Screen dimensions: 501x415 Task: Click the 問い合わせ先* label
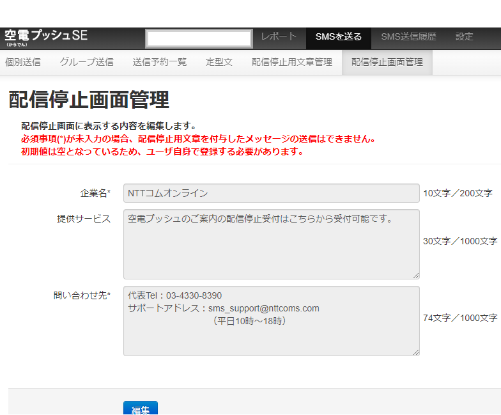82,295
